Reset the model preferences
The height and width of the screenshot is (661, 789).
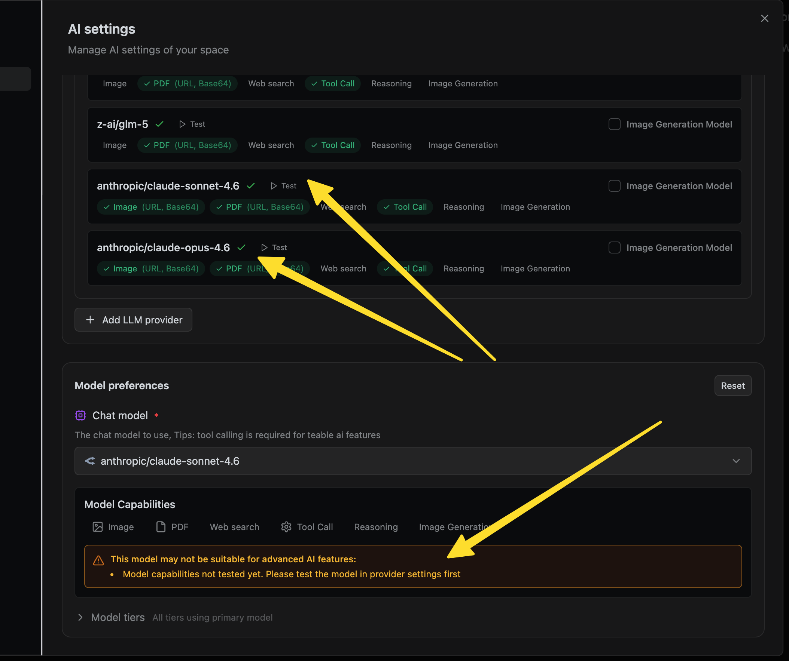click(x=732, y=385)
